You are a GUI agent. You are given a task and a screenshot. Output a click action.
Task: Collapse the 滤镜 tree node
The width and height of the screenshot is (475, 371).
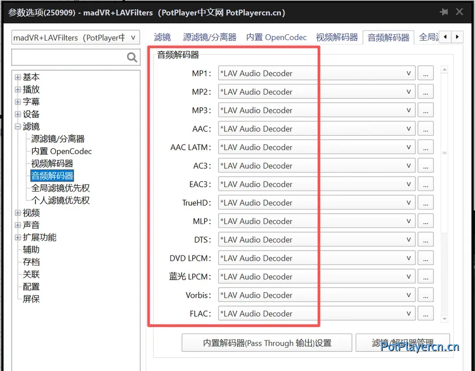pyautogui.click(x=17, y=126)
